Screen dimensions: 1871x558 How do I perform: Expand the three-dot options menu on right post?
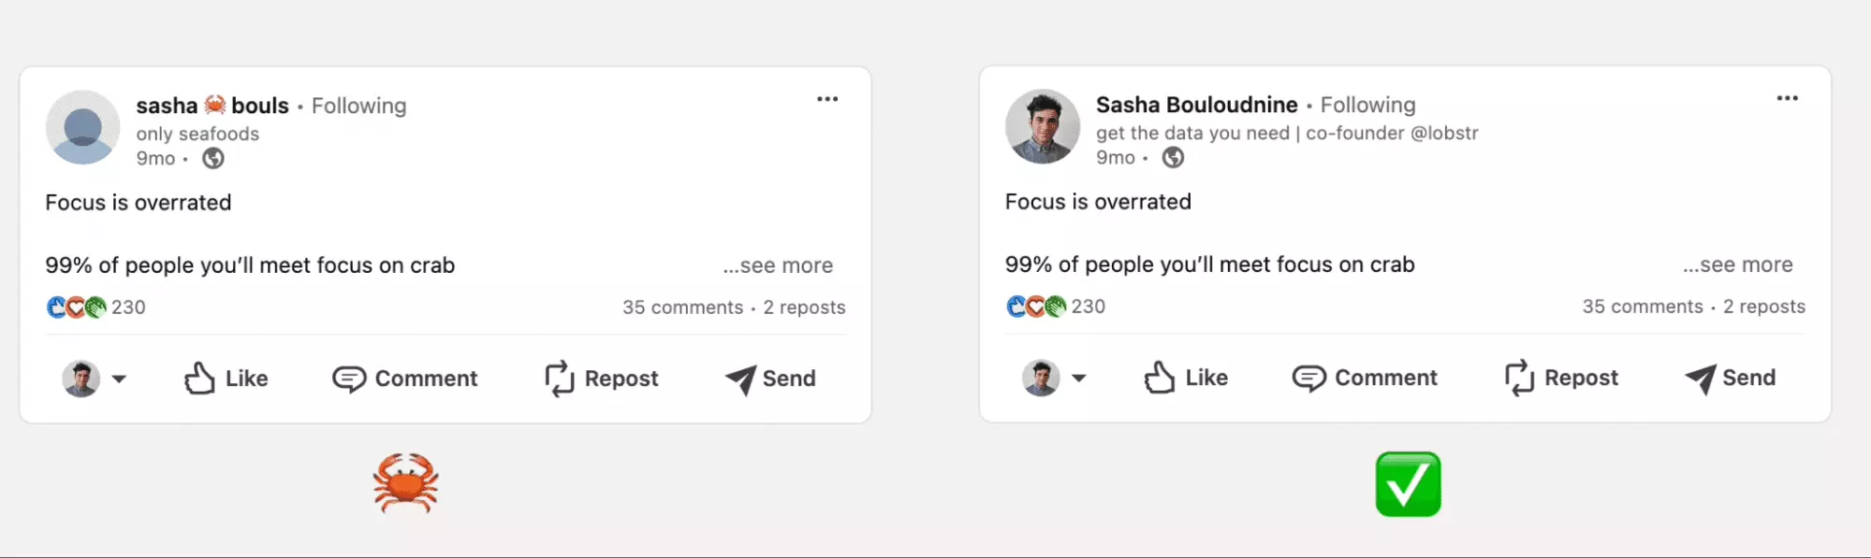(x=1789, y=97)
